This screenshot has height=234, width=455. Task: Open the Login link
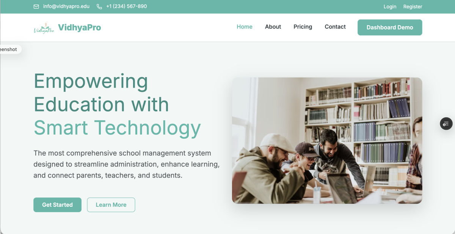point(390,6)
